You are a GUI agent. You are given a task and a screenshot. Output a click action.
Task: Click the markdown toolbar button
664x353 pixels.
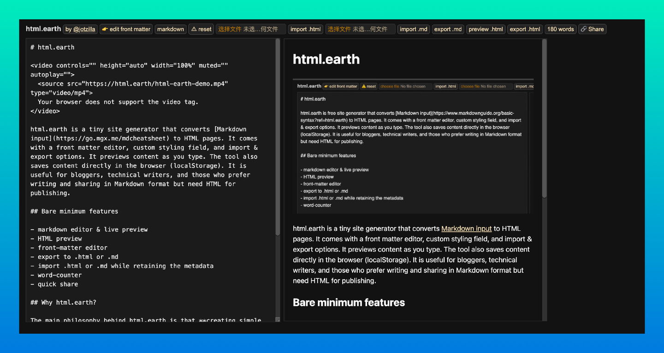click(171, 29)
